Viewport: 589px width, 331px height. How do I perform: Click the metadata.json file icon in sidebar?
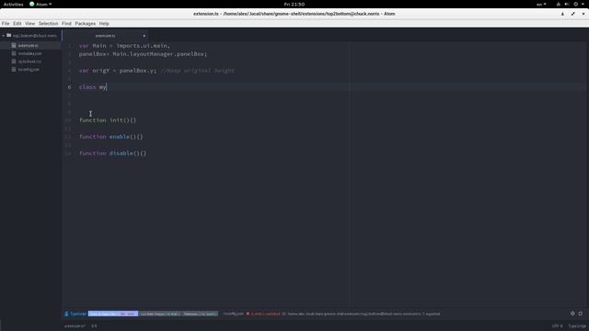pyautogui.click(x=14, y=53)
